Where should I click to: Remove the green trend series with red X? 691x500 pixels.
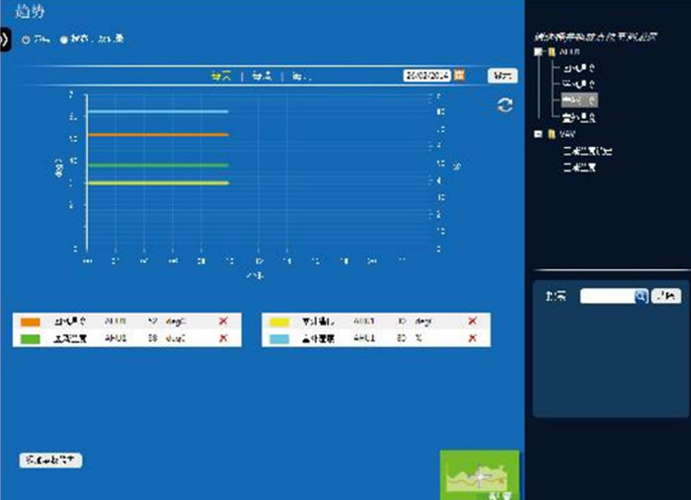coord(223,338)
